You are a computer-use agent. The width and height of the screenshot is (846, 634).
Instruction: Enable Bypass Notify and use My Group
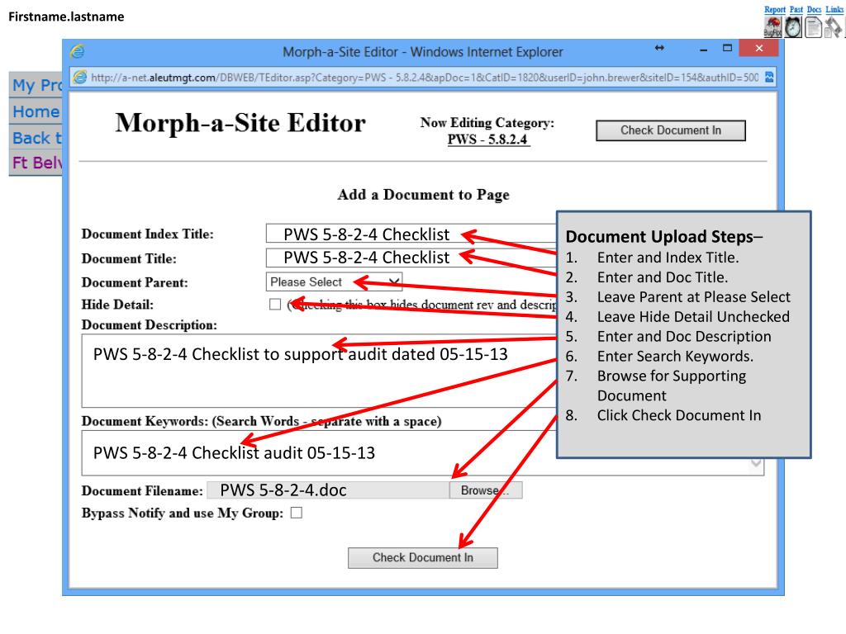pos(297,513)
